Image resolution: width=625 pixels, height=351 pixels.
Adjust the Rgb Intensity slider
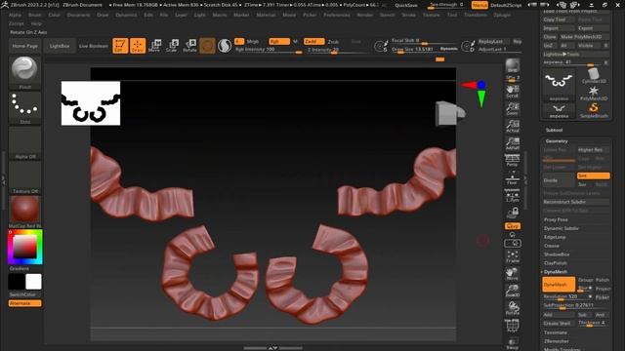click(269, 50)
